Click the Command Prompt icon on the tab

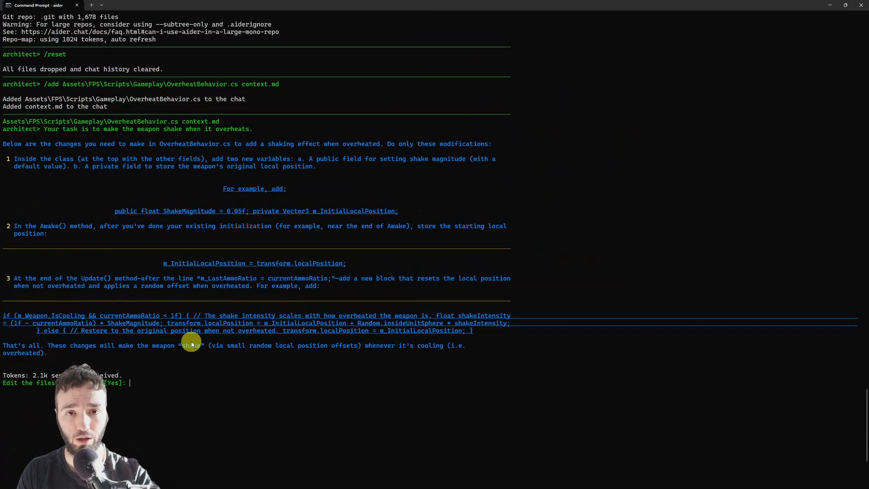click(x=8, y=5)
